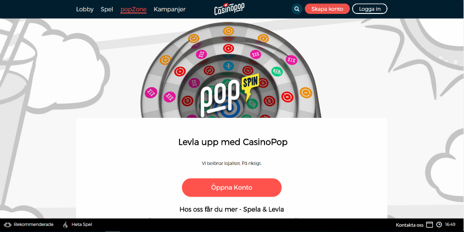The width and height of the screenshot is (464, 232).
Task: Click the Logga in button
Action: click(x=370, y=9)
